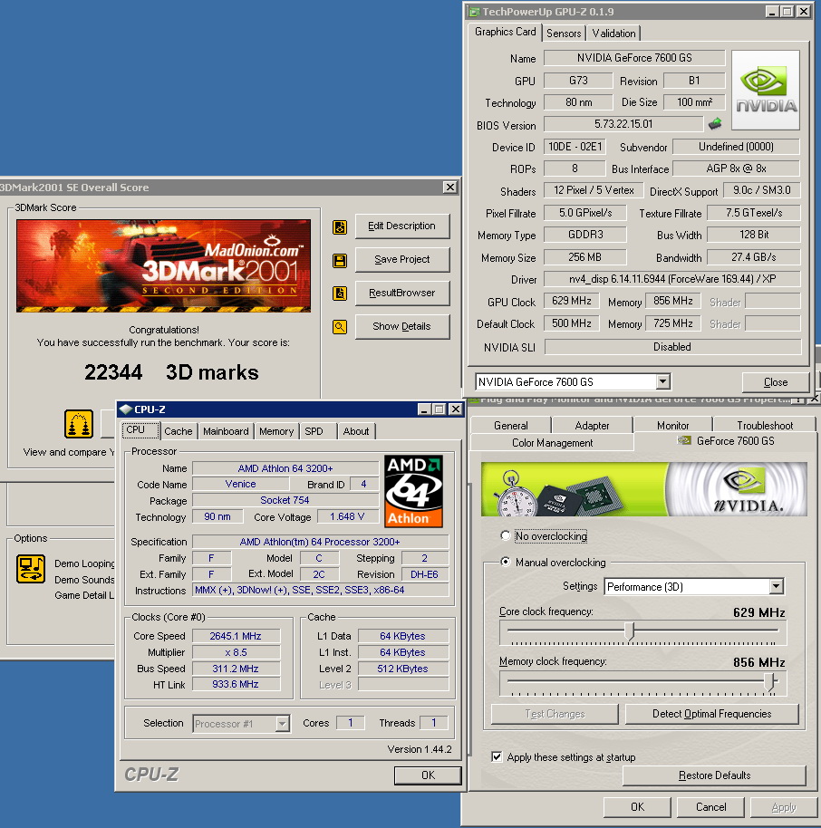The image size is (821, 828).
Task: Open the Mainboard tab in CPU-Z
Action: click(226, 431)
